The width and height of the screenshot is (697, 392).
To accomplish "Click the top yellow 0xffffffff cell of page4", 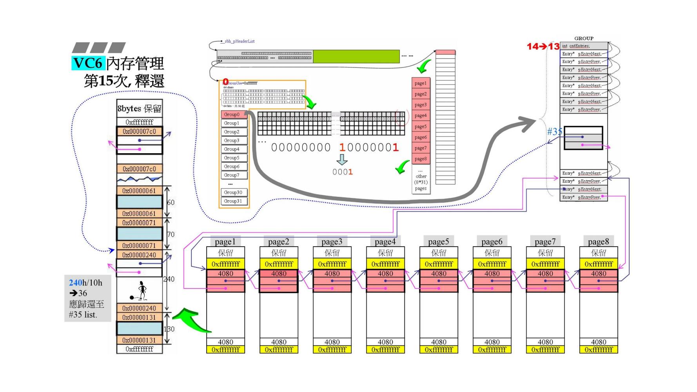I will [x=385, y=264].
